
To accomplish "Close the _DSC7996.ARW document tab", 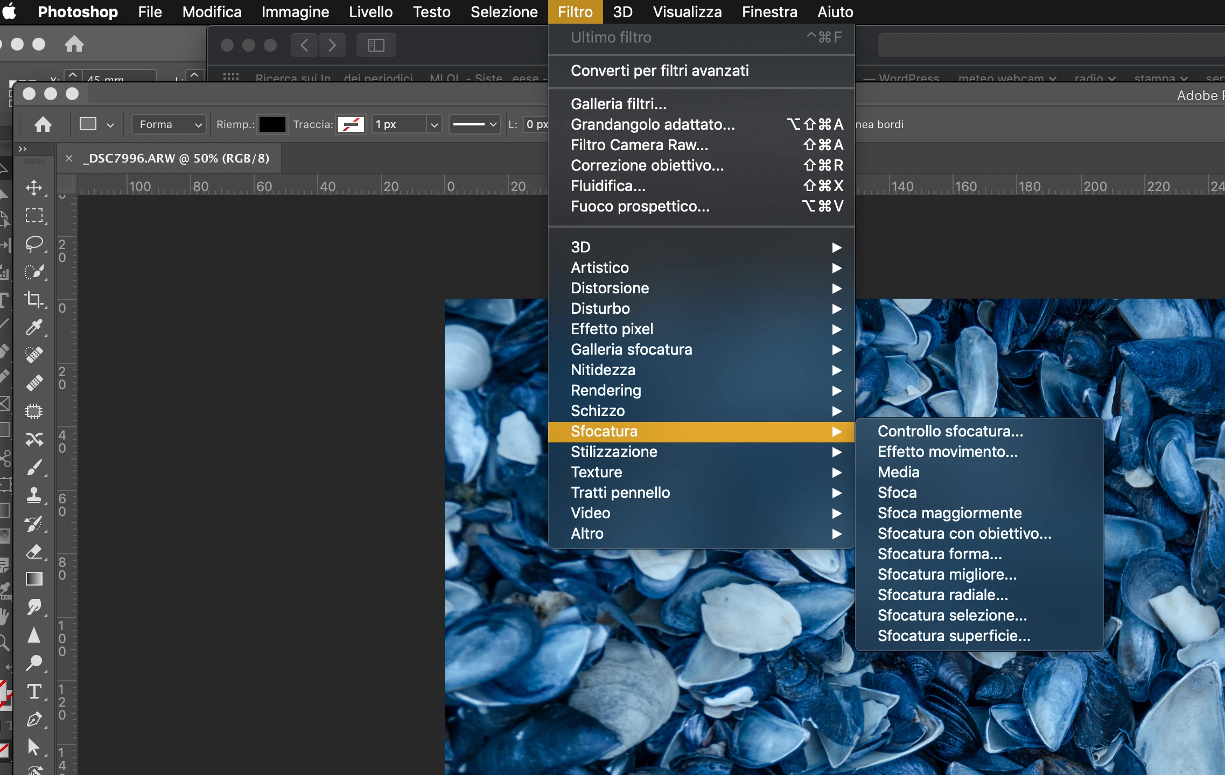I will 69,158.
